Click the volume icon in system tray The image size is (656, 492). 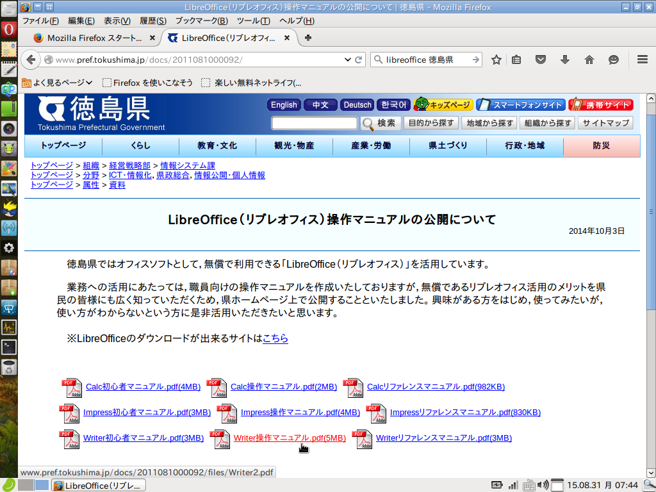(543, 485)
